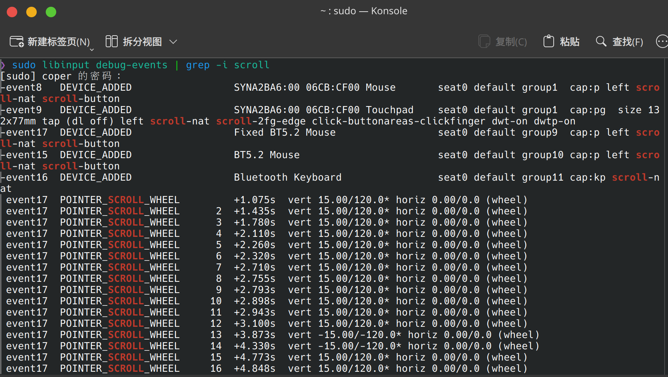Viewport: 668px width, 377px height.
Task: Click the 'sudo libinput debug-events' command
Action: 90,65
